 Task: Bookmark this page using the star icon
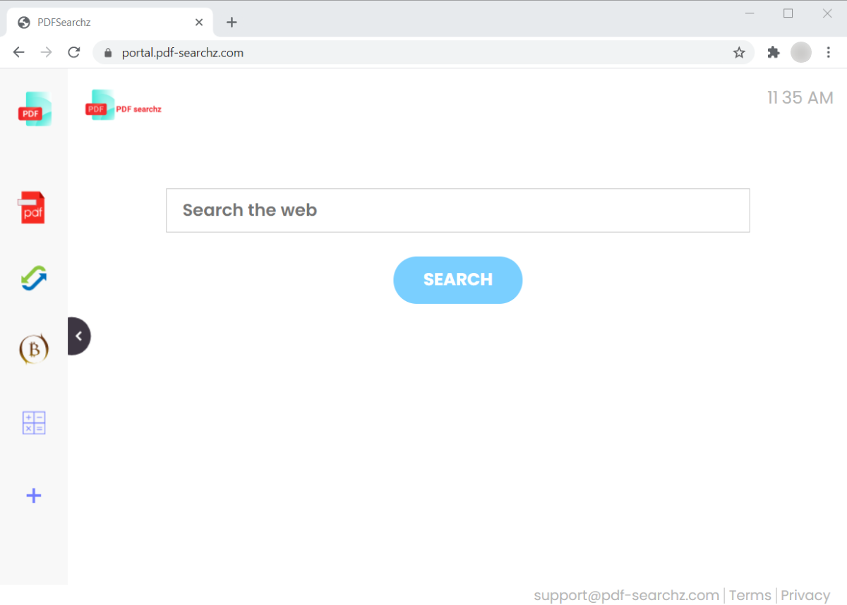click(x=739, y=52)
